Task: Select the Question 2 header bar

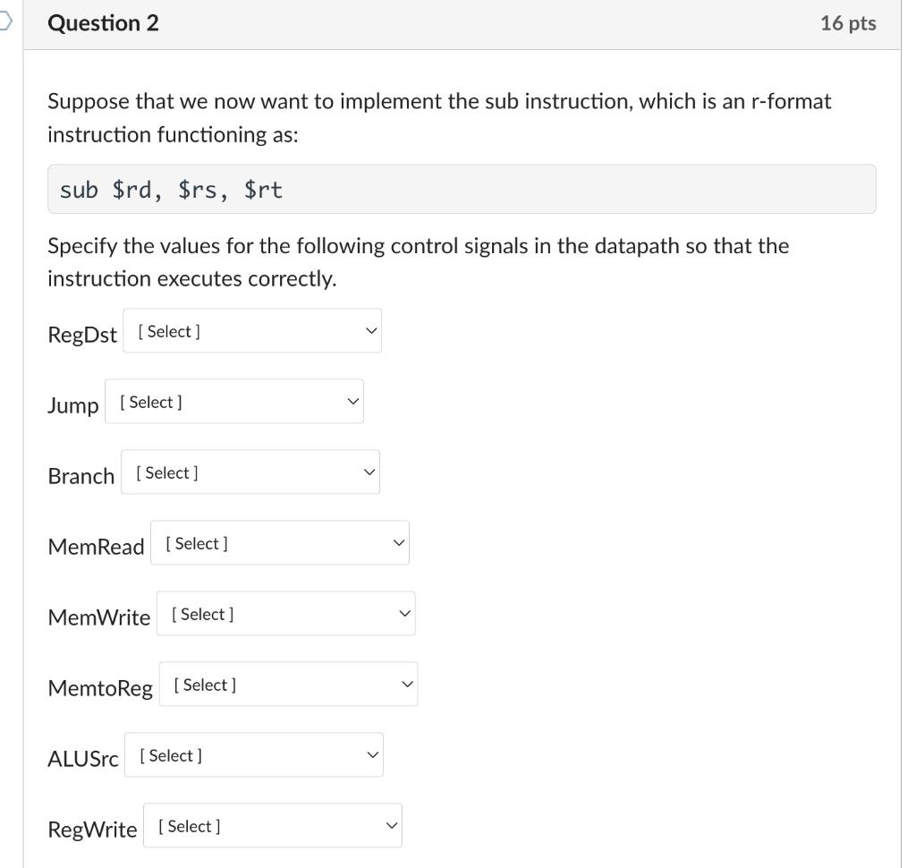Action: click(458, 23)
